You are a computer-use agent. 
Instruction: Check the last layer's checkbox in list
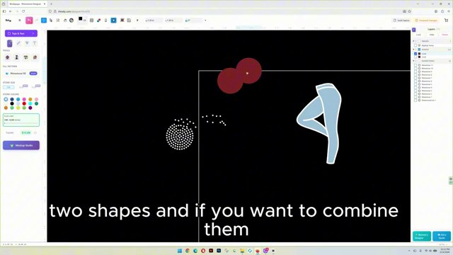pyautogui.click(x=415, y=101)
